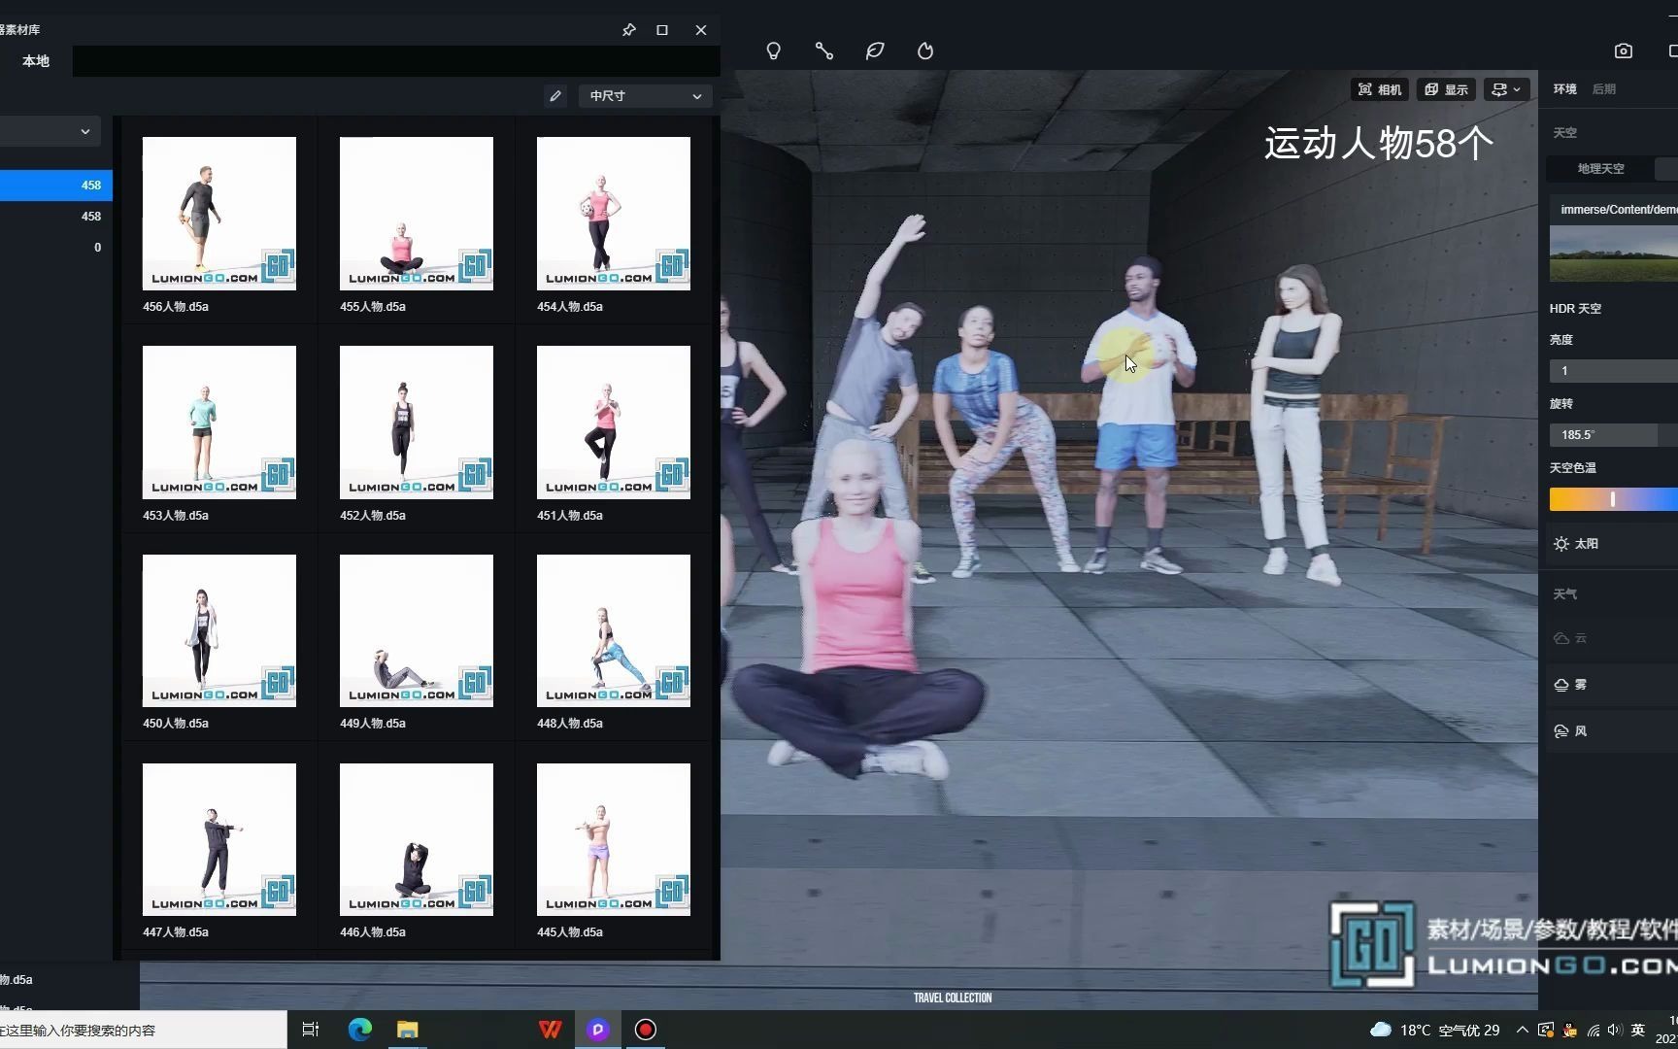
Task: Click the light bulb icon in the toolbar
Action: 773,51
